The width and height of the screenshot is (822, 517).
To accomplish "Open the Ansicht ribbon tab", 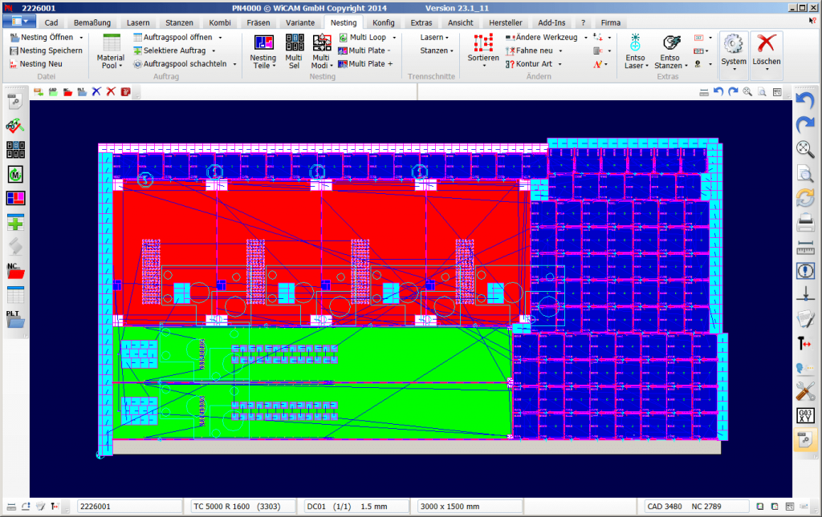I will (460, 22).
